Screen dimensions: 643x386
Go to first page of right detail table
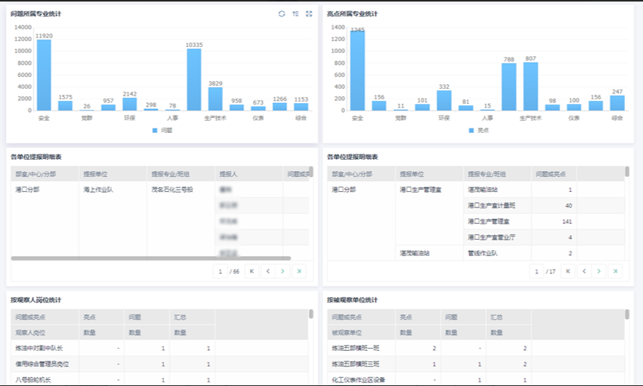(568, 271)
